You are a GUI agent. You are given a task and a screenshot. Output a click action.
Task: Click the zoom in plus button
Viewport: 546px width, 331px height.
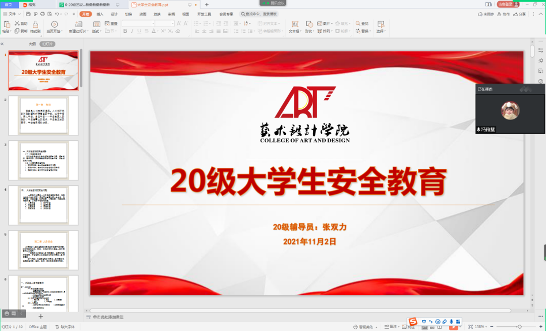pos(541,327)
